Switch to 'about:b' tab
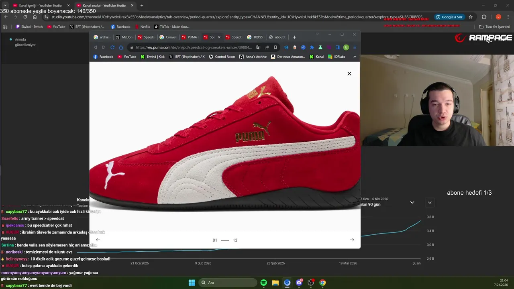The height and width of the screenshot is (289, 514). coord(277,37)
